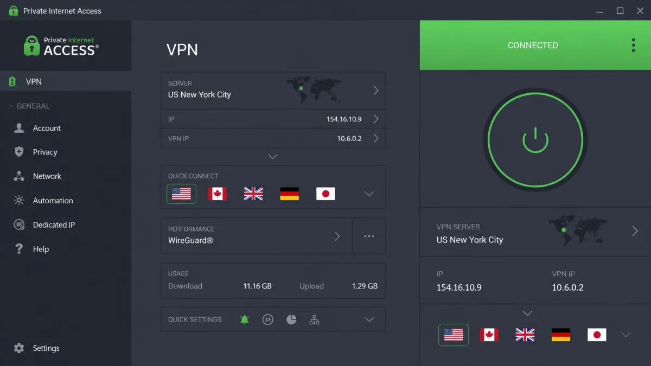Maximize the Private Internet Access window
Image resolution: width=651 pixels, height=366 pixels.
tap(620, 10)
